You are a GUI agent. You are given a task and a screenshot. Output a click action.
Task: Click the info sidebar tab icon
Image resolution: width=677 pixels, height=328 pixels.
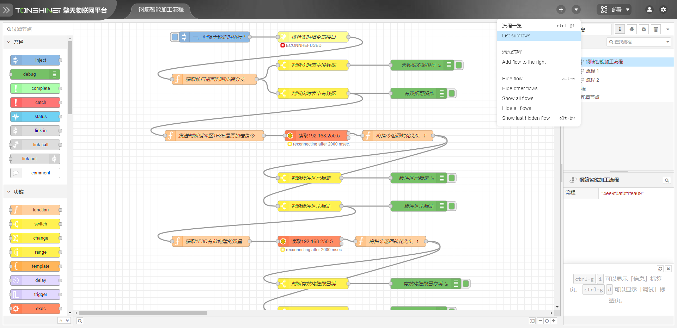(x=620, y=29)
